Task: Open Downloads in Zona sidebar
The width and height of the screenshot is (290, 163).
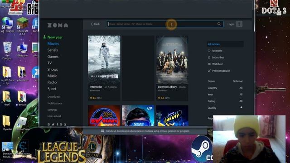Action: pos(54,96)
